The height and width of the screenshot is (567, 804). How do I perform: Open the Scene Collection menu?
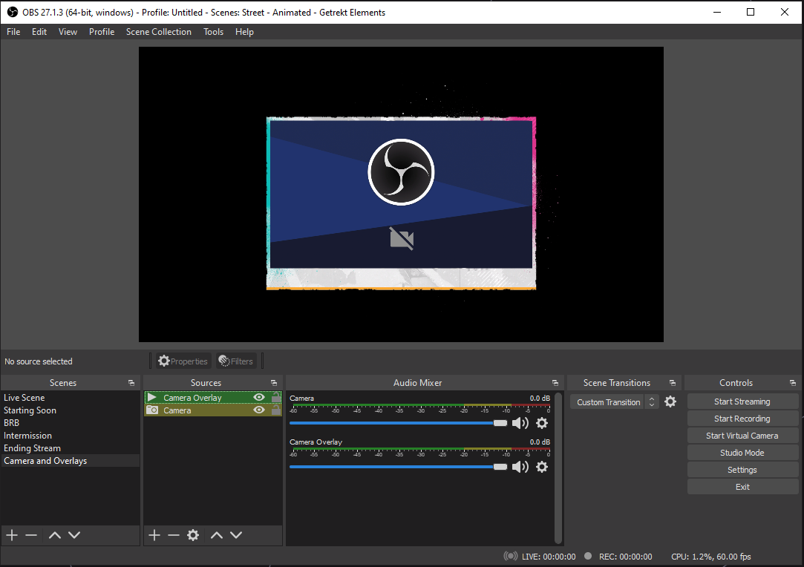coord(158,32)
